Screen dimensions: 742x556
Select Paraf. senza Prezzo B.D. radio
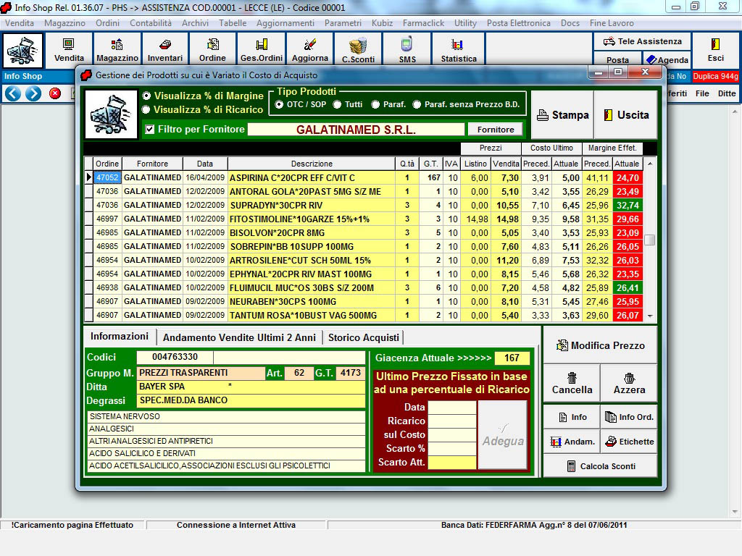[x=417, y=104]
